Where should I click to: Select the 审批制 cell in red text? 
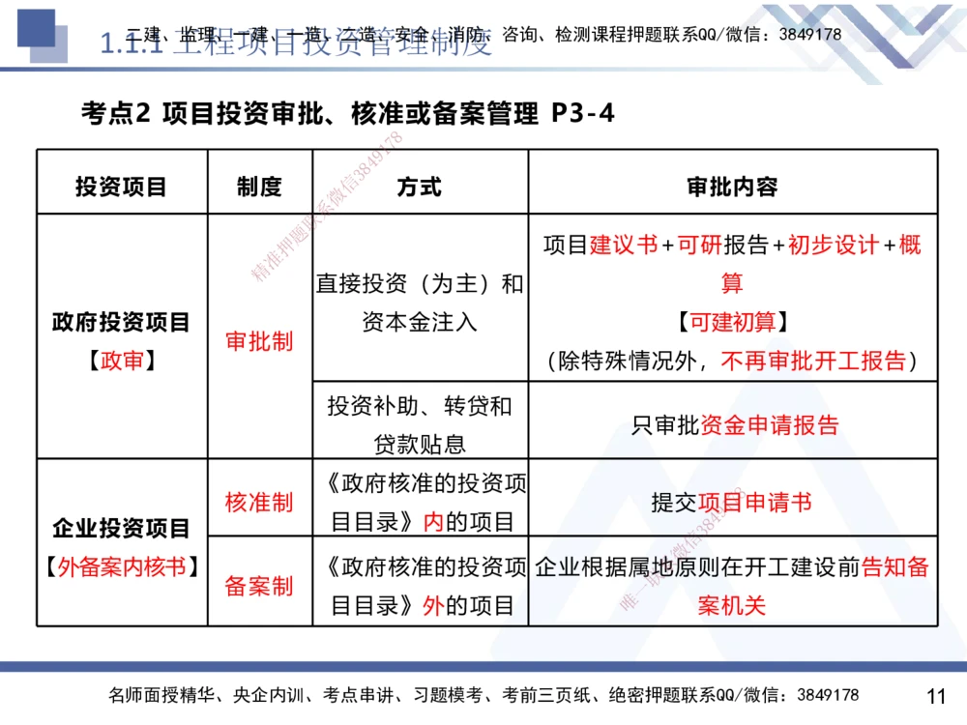click(x=258, y=341)
